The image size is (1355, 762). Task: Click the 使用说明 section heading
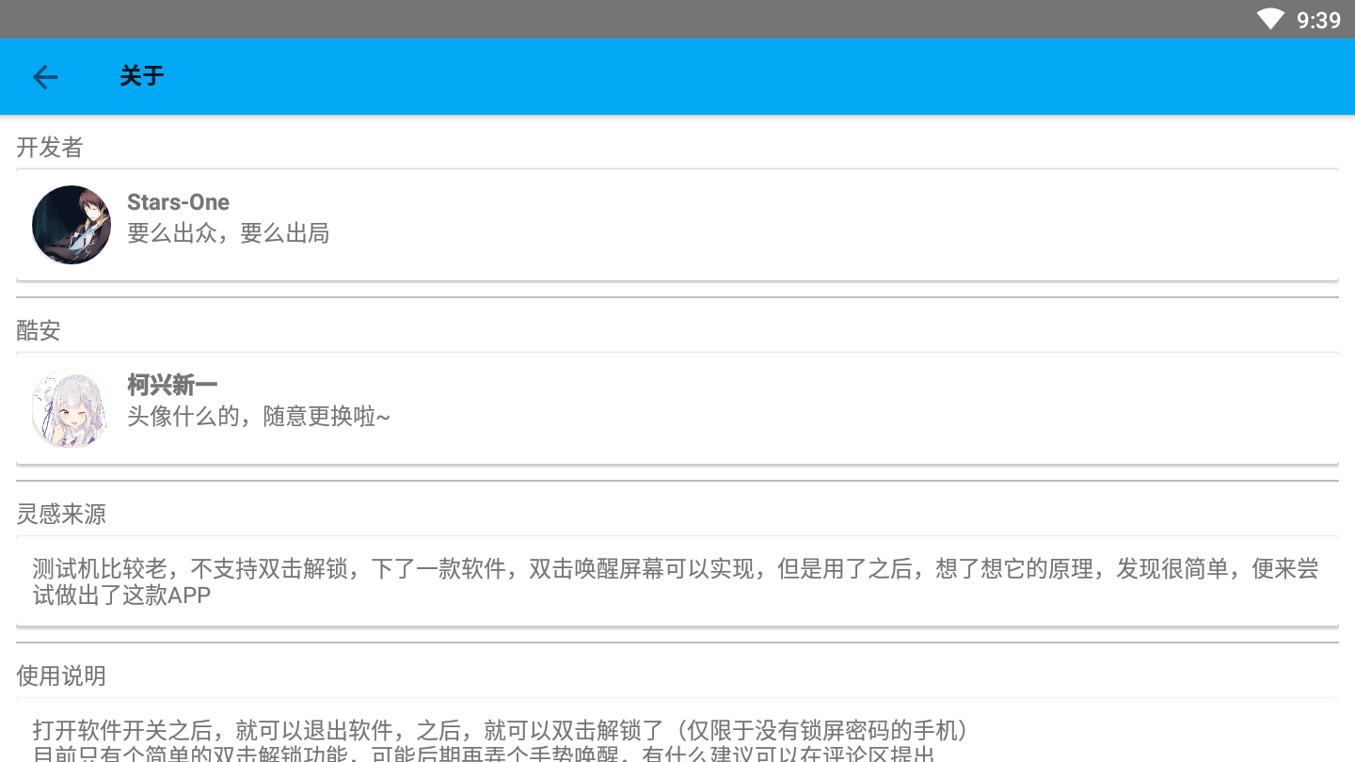[x=61, y=675]
